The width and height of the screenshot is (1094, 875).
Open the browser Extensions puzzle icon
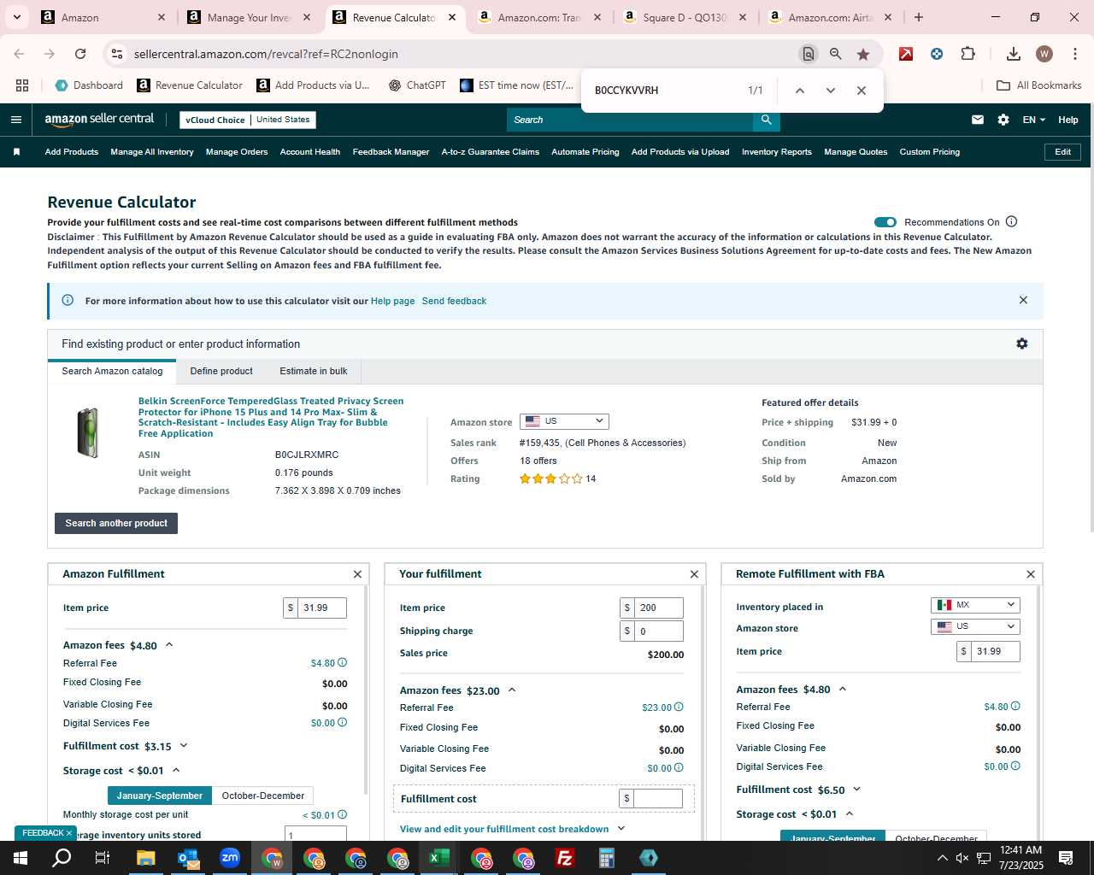click(x=968, y=54)
